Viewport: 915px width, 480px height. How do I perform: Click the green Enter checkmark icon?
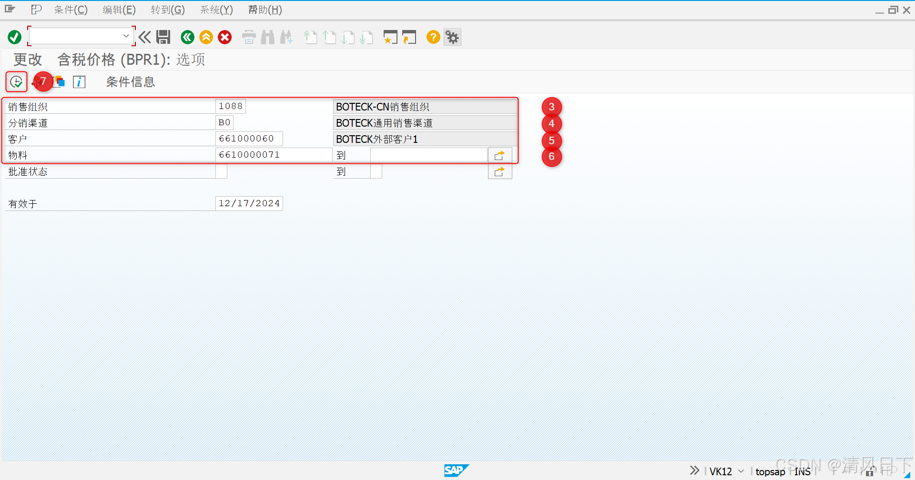(15, 37)
